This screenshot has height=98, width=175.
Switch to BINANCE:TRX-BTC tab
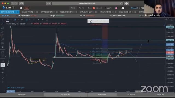pos(27,12)
